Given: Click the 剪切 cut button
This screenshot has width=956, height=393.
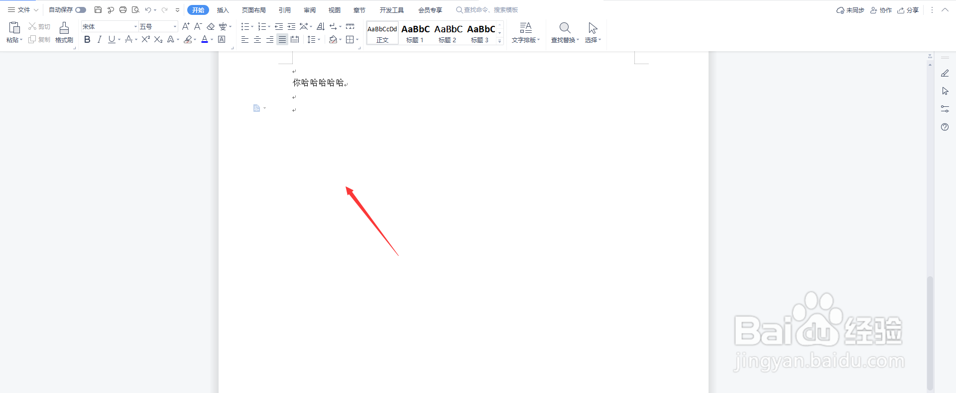Looking at the screenshot, I should coord(39,26).
